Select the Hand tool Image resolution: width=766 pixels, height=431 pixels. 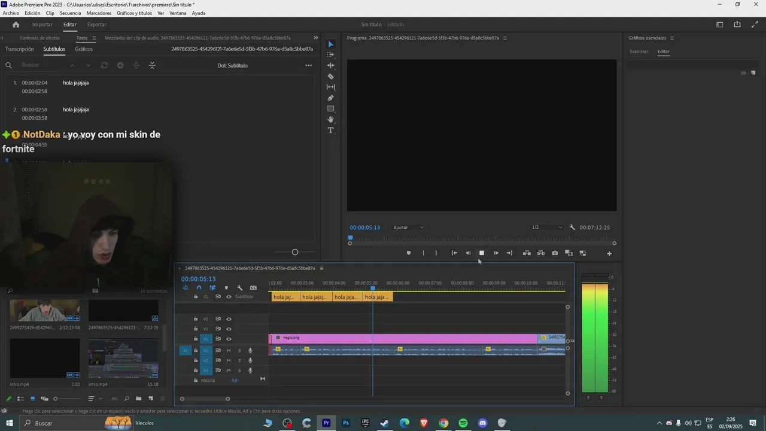point(331,120)
